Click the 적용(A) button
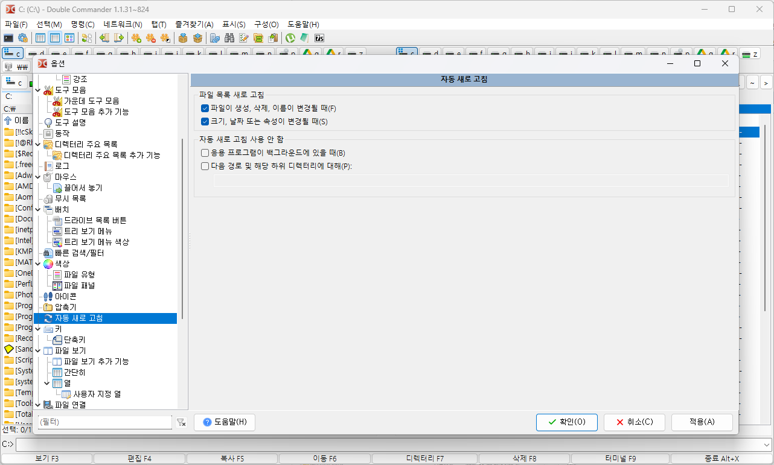774x465 pixels. pos(702,422)
